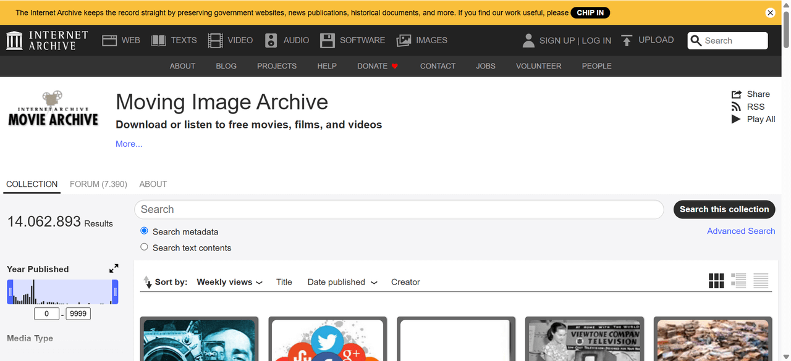This screenshot has width=791, height=361.
Task: Click the Movie Archive logo image
Action: click(x=53, y=109)
